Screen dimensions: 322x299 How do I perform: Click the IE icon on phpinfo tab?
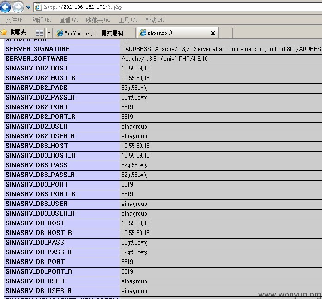pos(142,33)
